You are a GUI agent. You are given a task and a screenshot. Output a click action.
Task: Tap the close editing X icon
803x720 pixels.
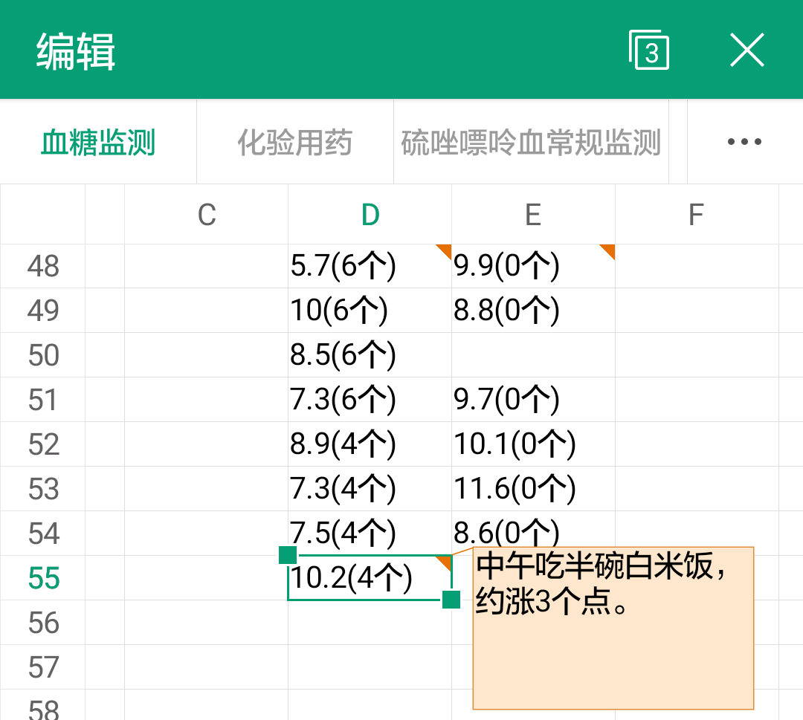pos(747,49)
